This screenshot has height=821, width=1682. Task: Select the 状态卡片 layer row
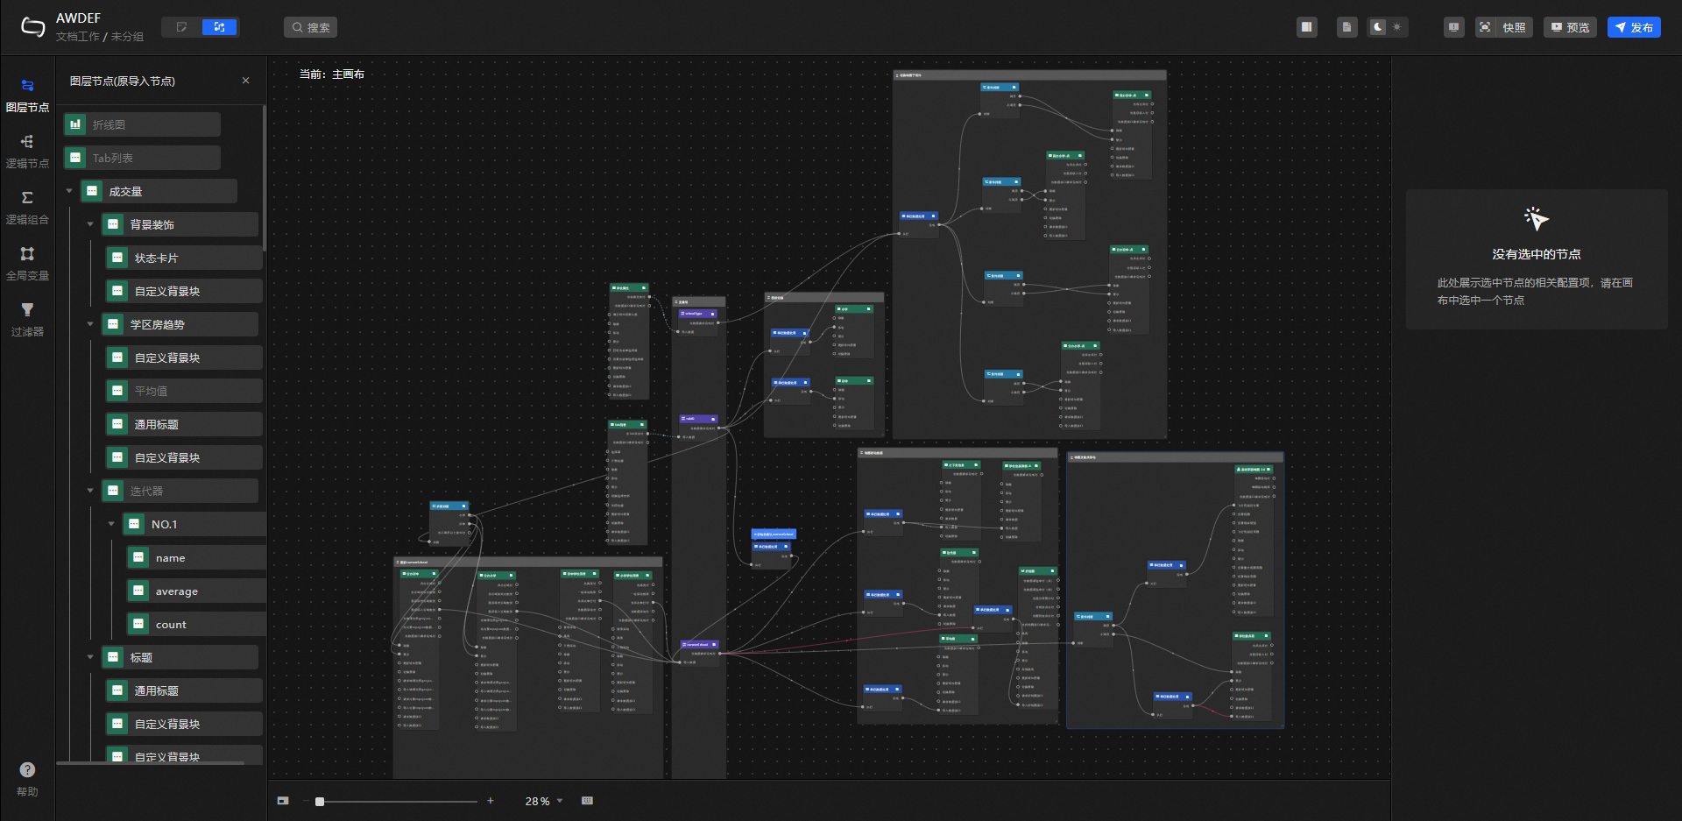[184, 258]
